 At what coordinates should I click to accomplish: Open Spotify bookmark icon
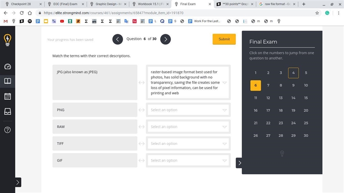(x=30, y=21)
